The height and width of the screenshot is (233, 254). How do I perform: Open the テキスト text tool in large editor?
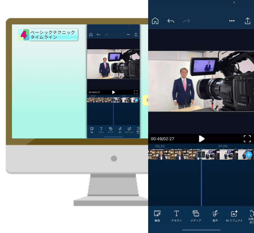coord(176,216)
